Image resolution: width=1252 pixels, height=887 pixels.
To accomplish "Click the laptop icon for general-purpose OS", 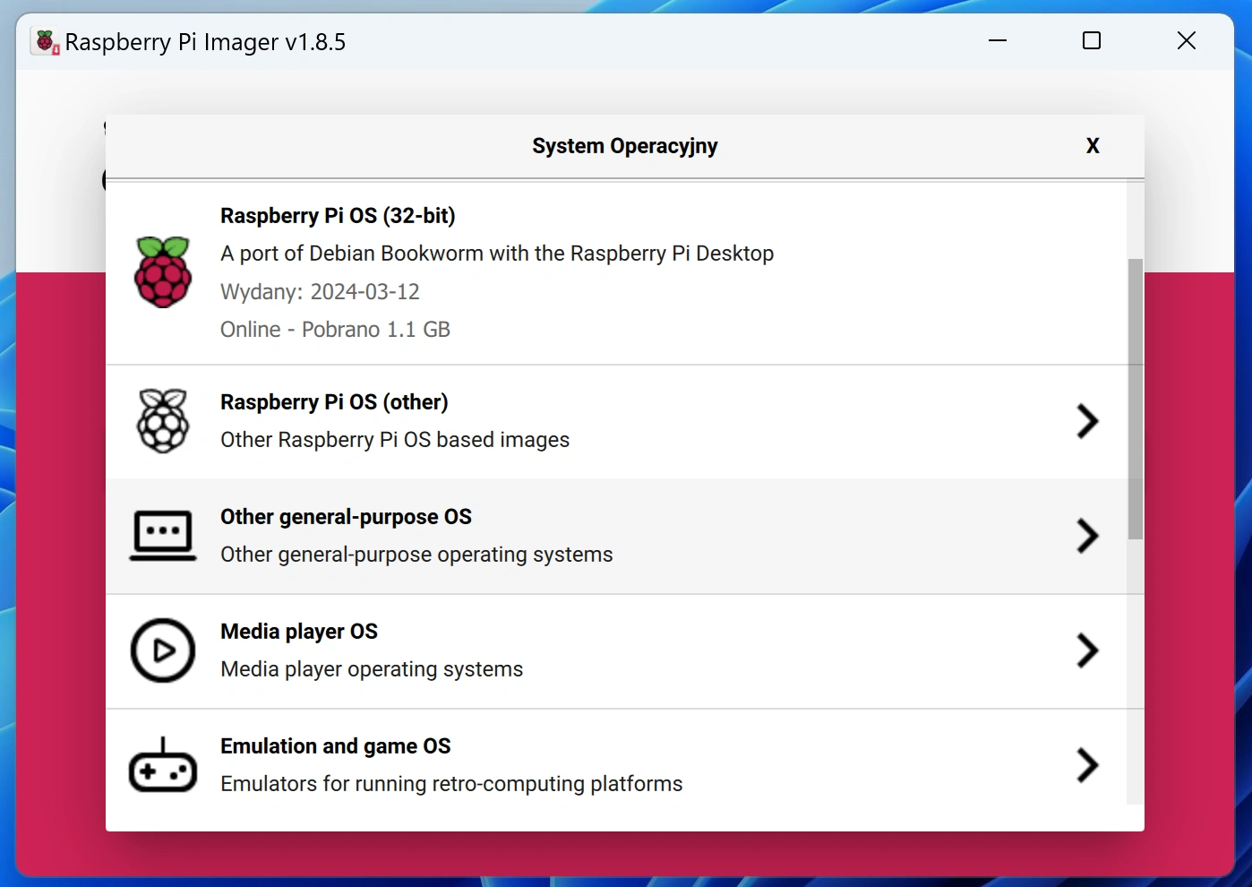I will click(163, 536).
